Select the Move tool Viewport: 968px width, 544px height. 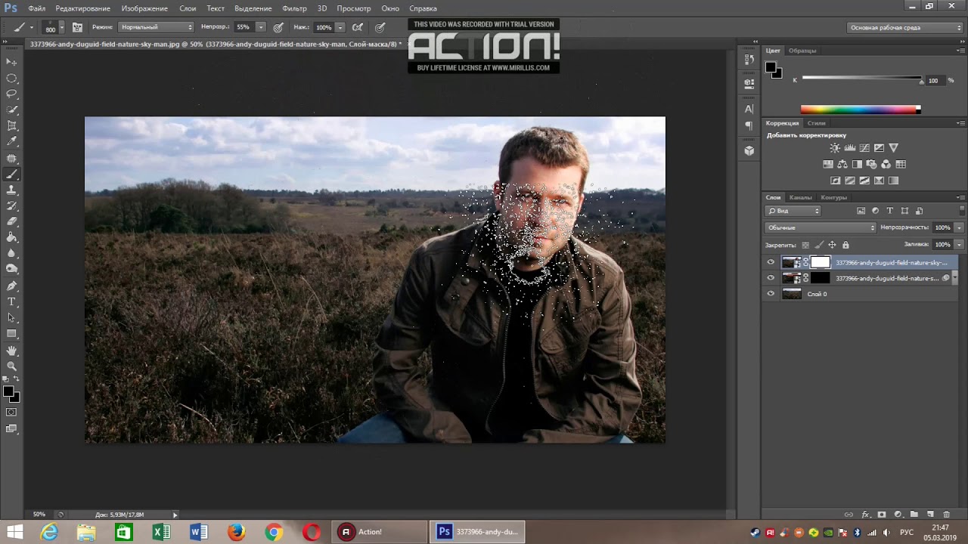click(x=11, y=62)
